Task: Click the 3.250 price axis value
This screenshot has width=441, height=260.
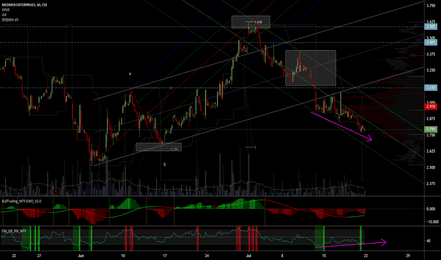Action: click(431, 70)
